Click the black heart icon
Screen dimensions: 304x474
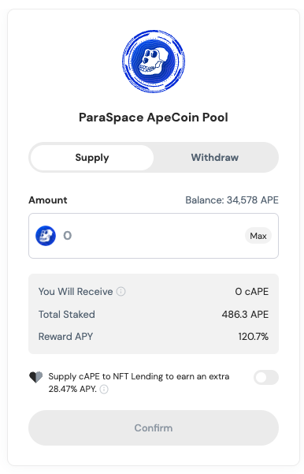tap(36, 377)
